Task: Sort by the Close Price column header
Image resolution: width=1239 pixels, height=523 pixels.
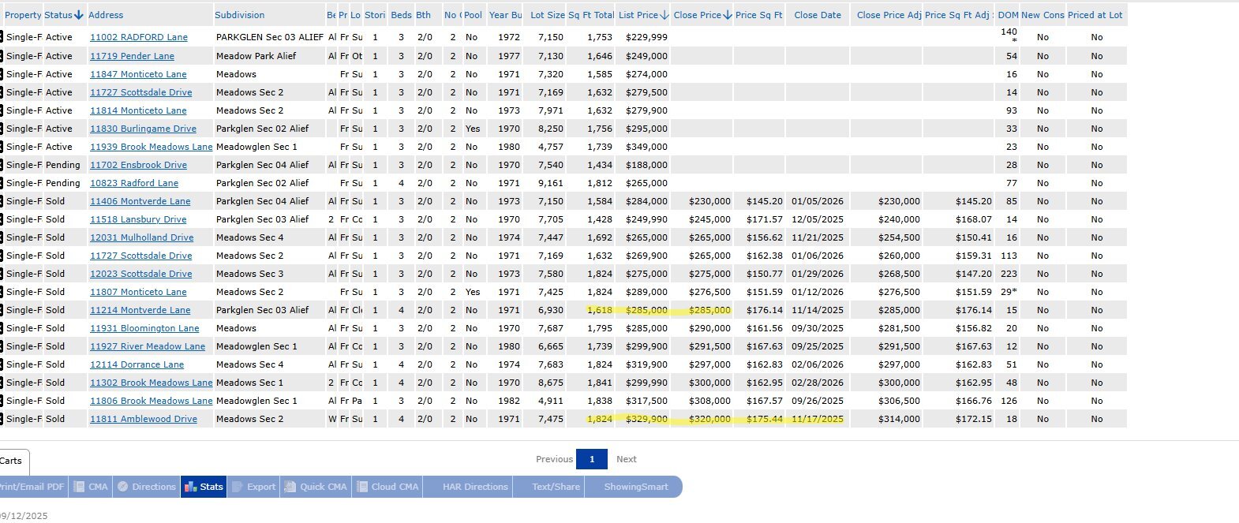Action: [697, 15]
